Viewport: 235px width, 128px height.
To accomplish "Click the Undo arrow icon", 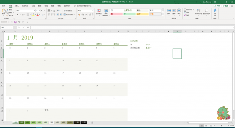I will pyautogui.click(x=19, y=22).
